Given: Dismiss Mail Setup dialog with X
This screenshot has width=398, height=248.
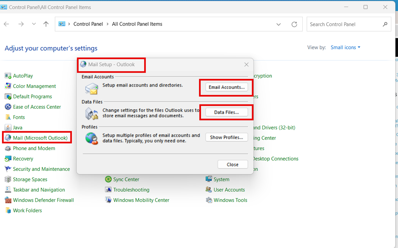Looking at the screenshot, I should point(247,65).
